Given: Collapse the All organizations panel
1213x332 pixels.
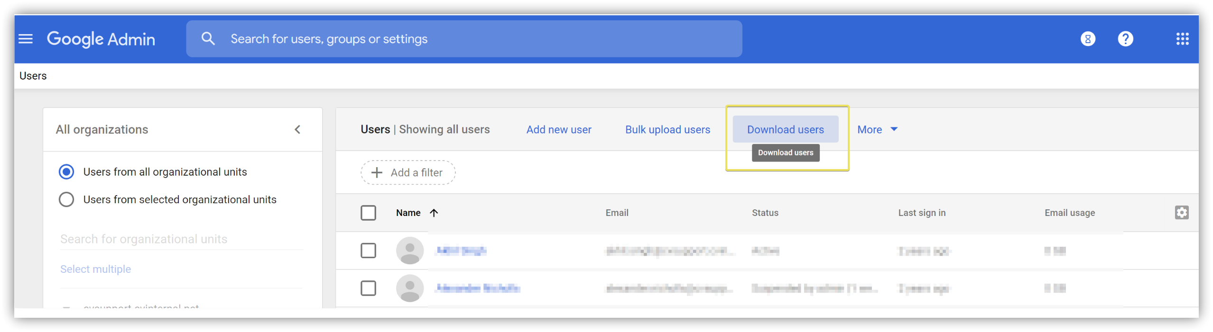Looking at the screenshot, I should [297, 129].
